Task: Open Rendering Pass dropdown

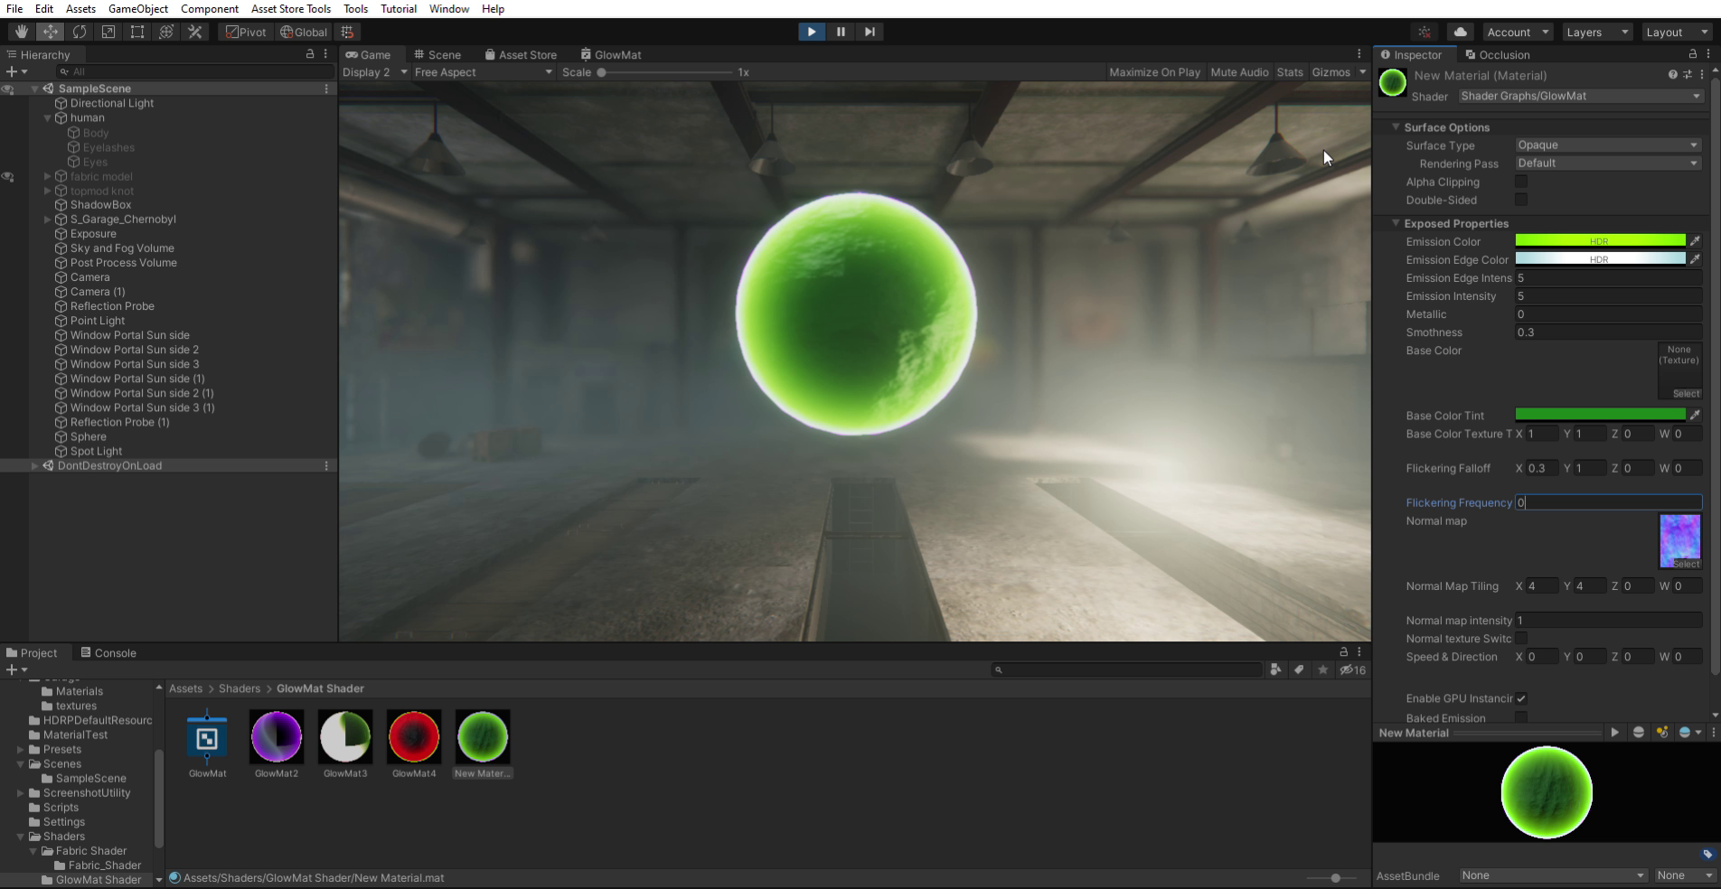Action: point(1609,163)
